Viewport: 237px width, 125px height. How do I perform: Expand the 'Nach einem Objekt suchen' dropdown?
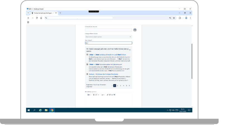(x=108, y=37)
